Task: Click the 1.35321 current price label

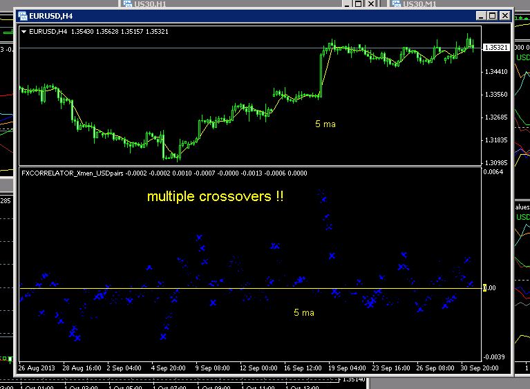Action: [496, 48]
